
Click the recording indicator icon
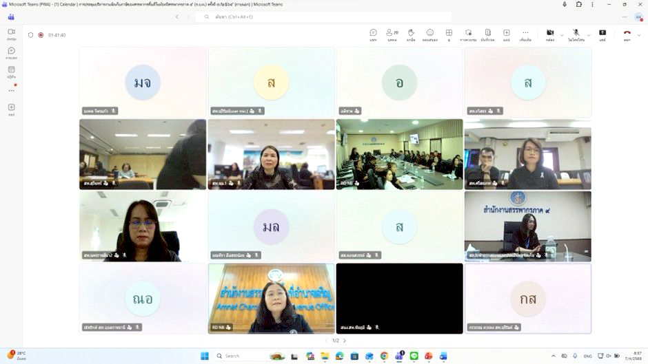[x=41, y=35]
